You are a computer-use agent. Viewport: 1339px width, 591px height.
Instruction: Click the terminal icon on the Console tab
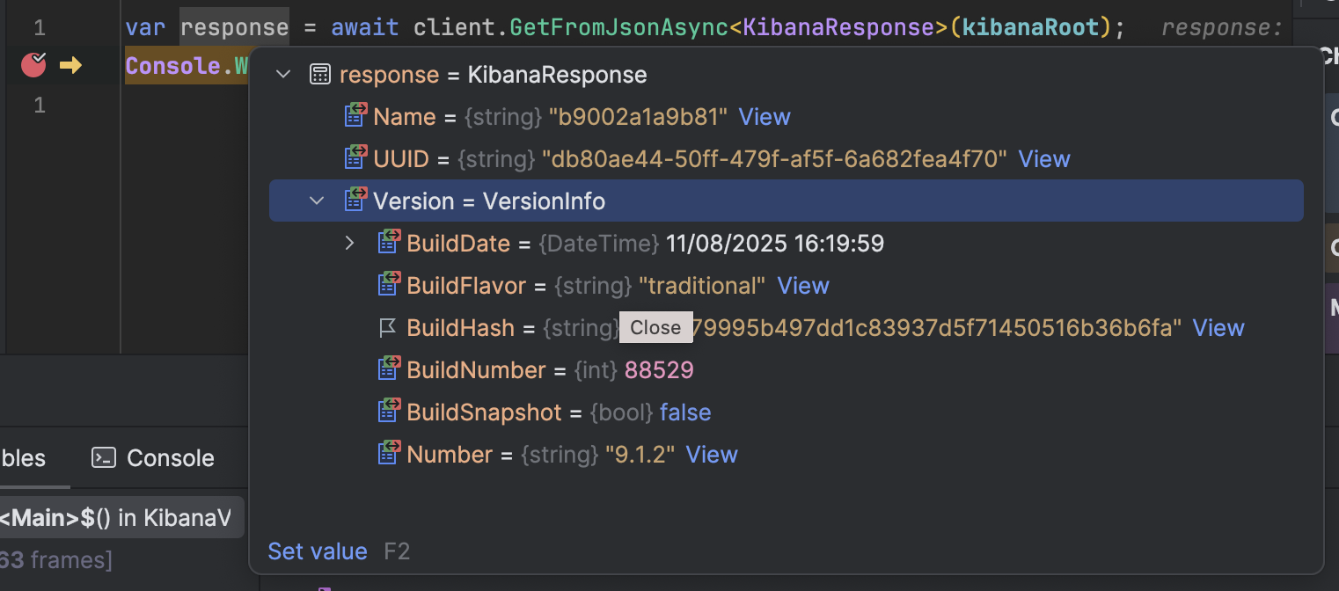103,457
